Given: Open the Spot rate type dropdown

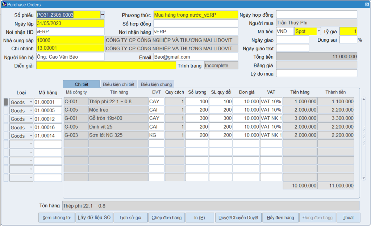Looking at the screenshot, I should [x=319, y=31].
